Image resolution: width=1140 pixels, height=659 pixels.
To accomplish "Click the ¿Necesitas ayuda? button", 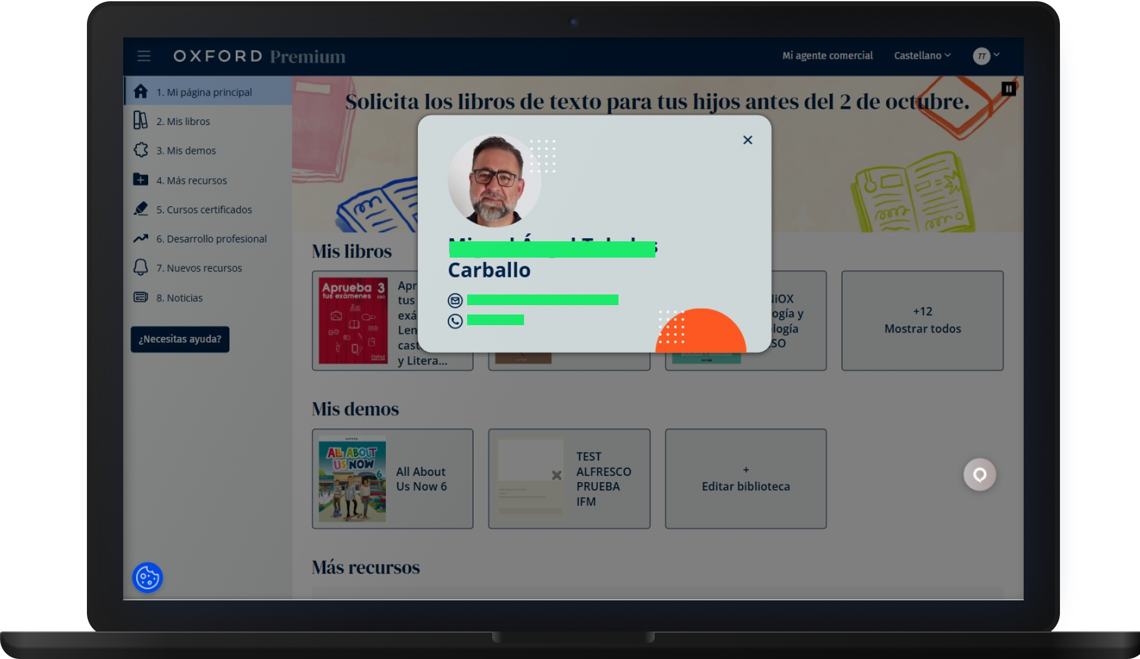I will (180, 339).
